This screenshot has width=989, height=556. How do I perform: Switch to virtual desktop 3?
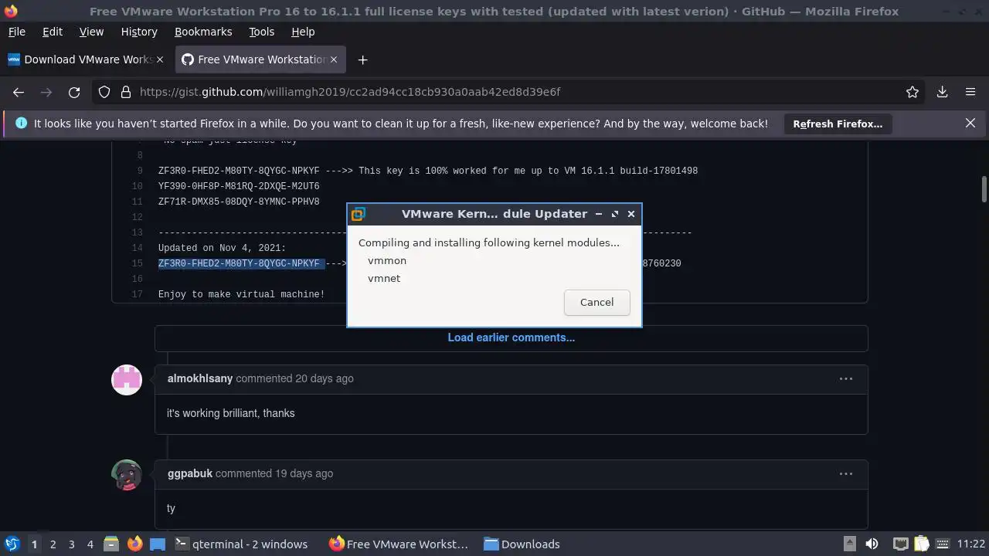71,544
